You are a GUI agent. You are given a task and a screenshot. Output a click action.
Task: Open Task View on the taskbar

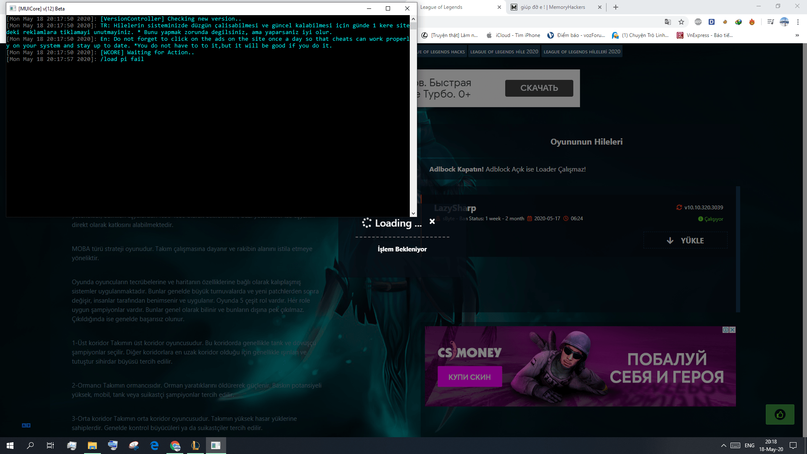(50, 446)
